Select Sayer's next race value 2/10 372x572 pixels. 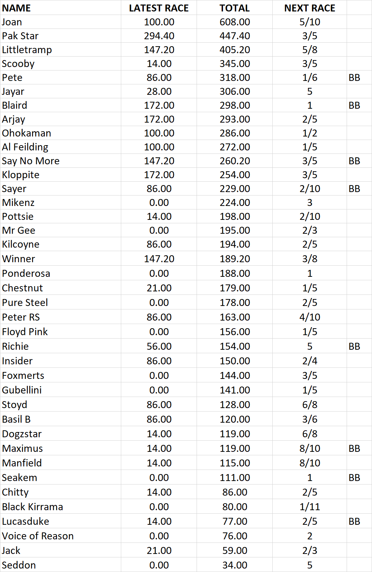point(309,189)
